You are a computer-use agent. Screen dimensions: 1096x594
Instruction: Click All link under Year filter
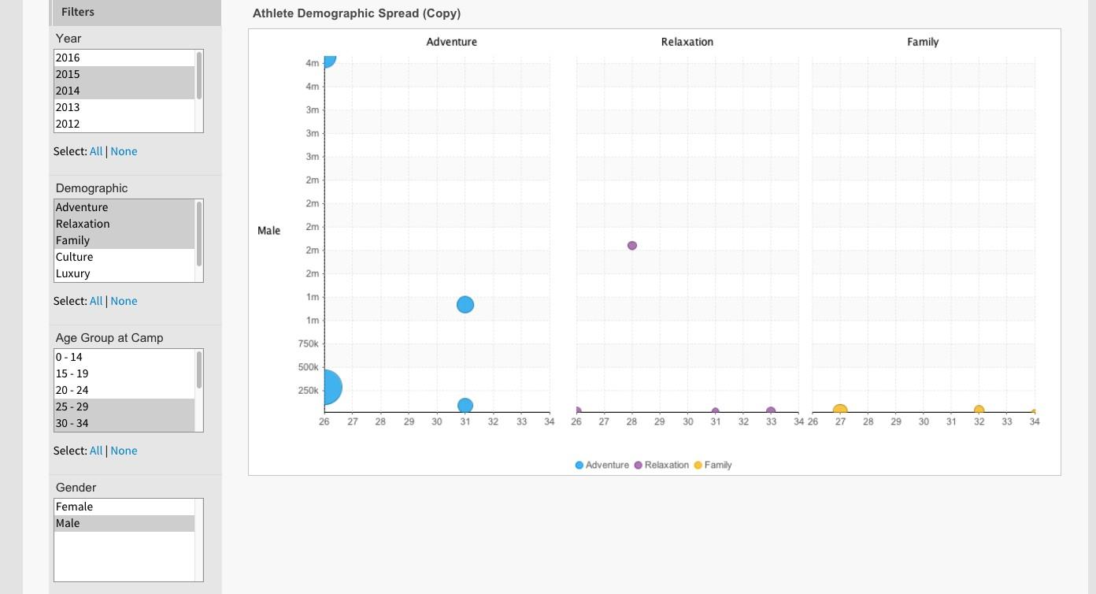click(x=96, y=151)
